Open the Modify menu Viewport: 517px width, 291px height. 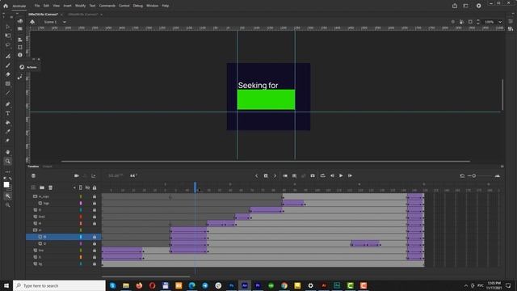point(80,6)
